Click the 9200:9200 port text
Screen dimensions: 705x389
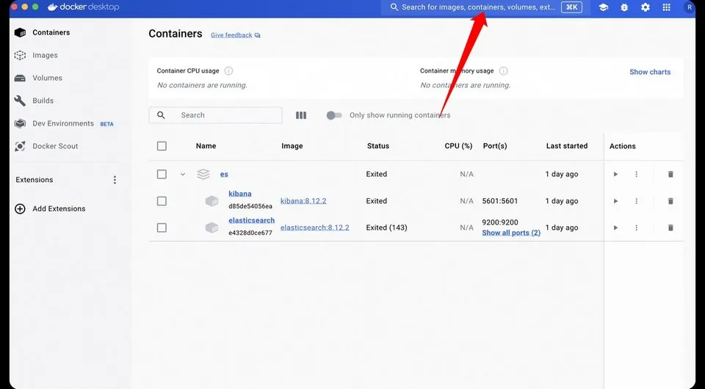(500, 222)
